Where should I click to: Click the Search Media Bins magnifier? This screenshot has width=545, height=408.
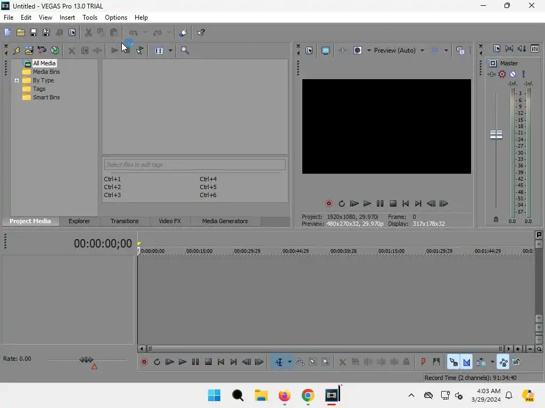(185, 50)
